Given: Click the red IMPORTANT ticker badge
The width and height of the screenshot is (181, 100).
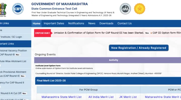Looking at the screenshot, I should [42, 33].
